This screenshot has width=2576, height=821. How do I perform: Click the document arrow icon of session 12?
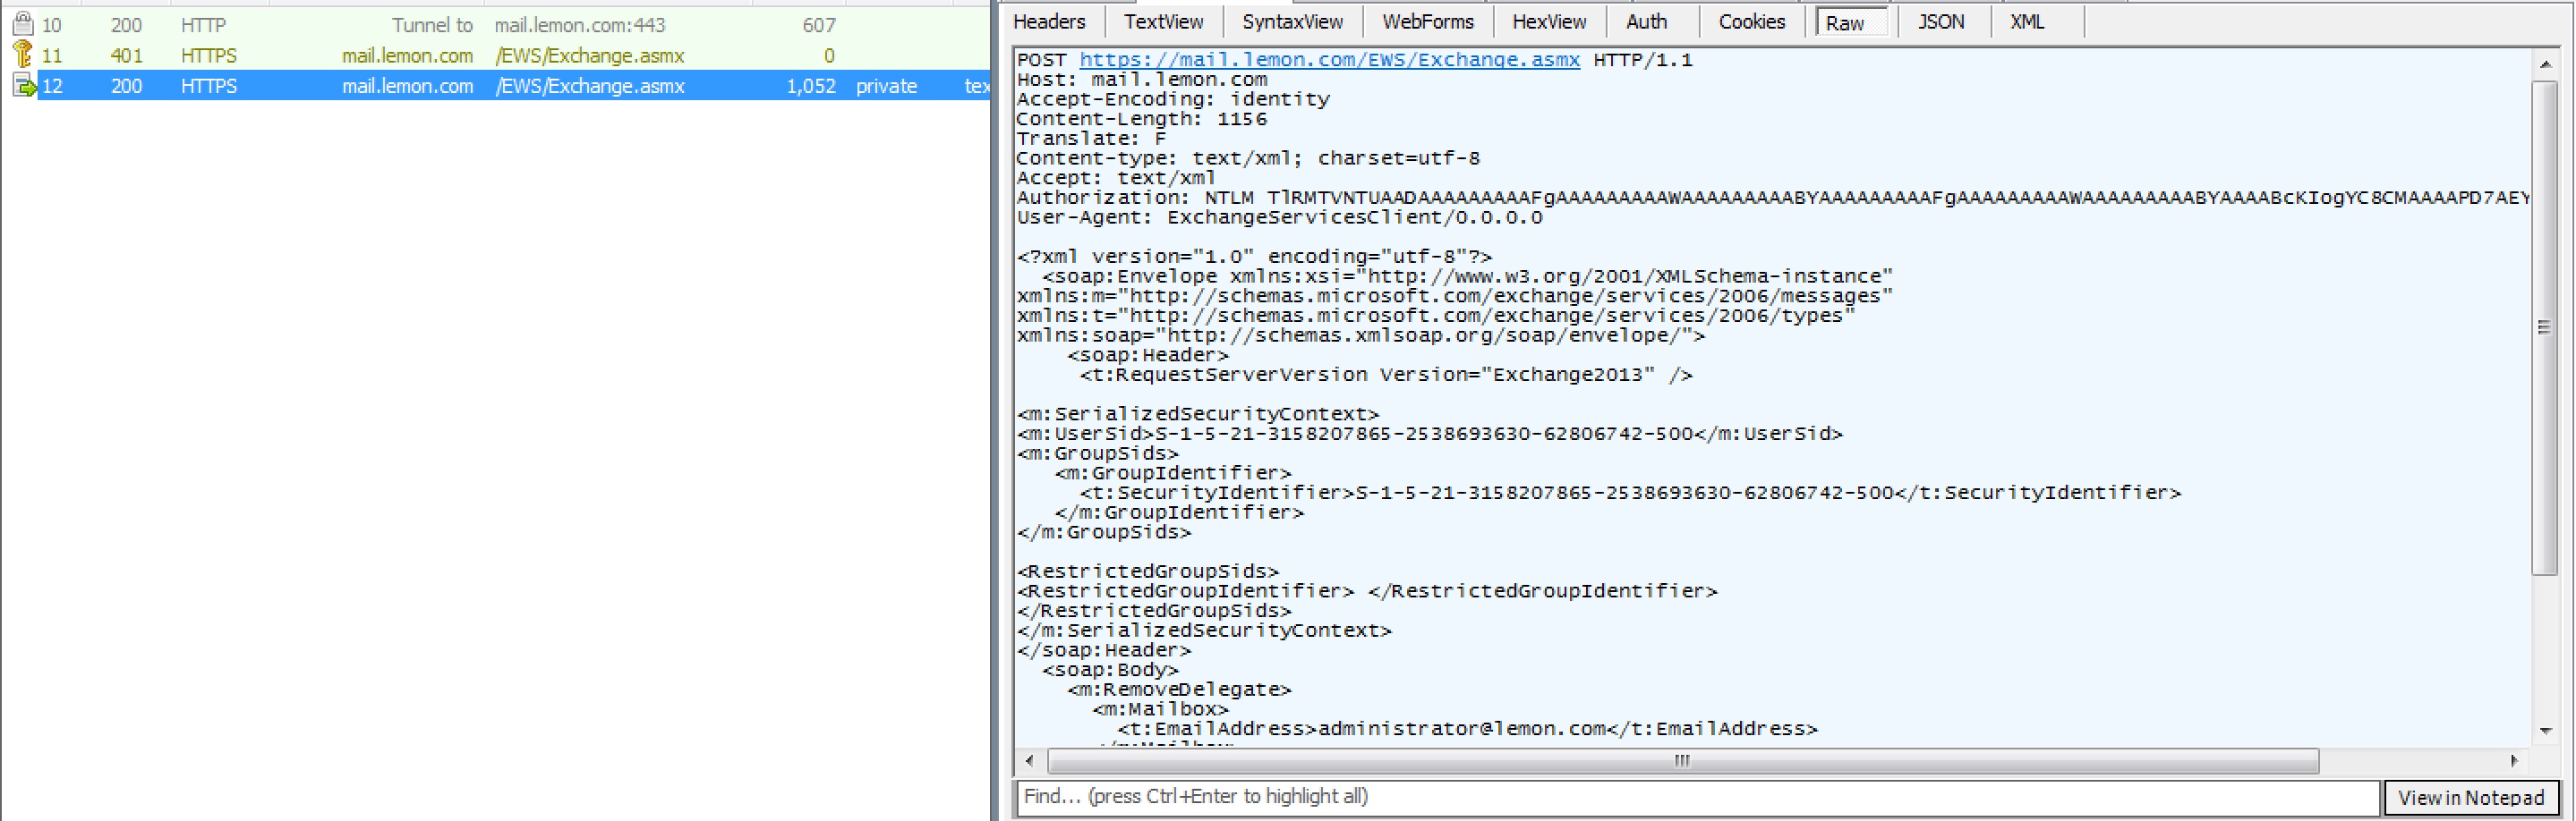23,86
